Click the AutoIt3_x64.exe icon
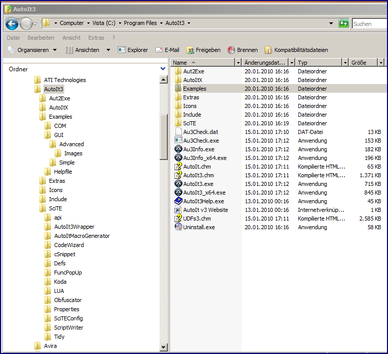This screenshot has width=388, height=354. tap(178, 193)
